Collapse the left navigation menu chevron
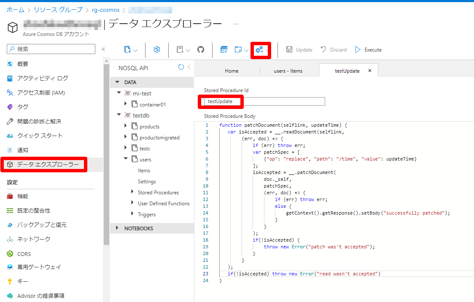 pos(103,49)
